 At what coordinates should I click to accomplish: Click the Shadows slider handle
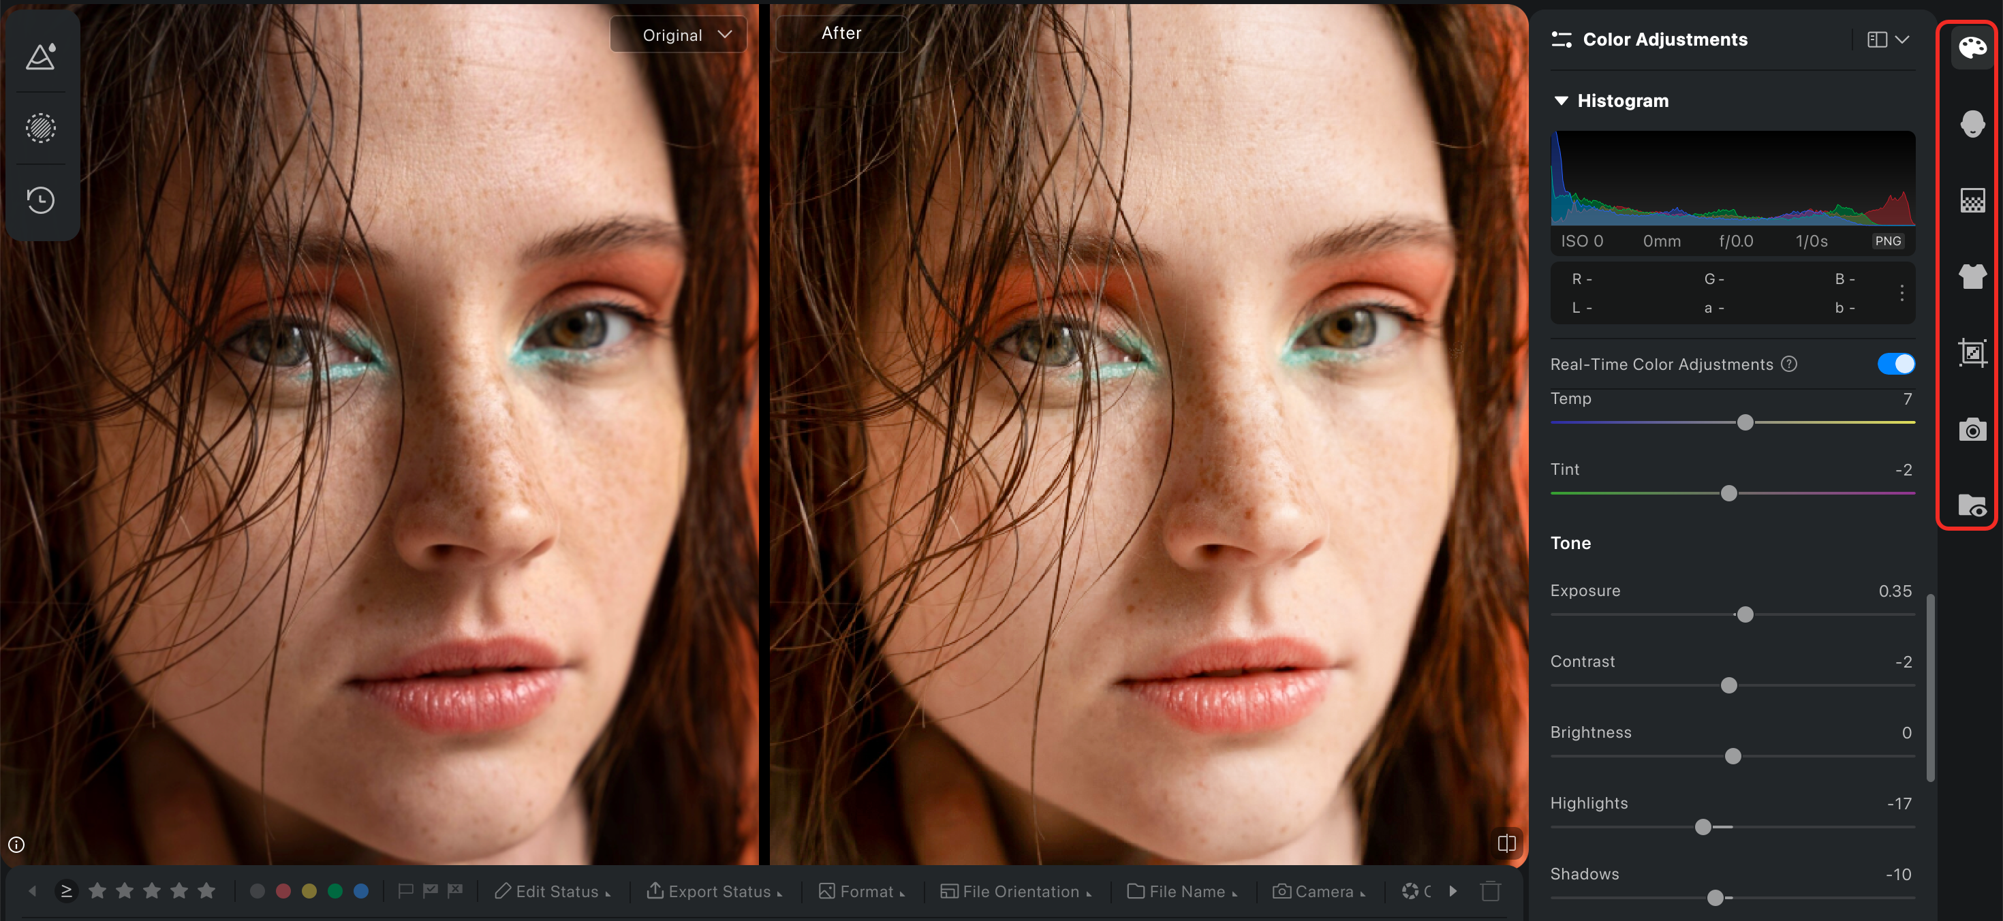point(1715,897)
